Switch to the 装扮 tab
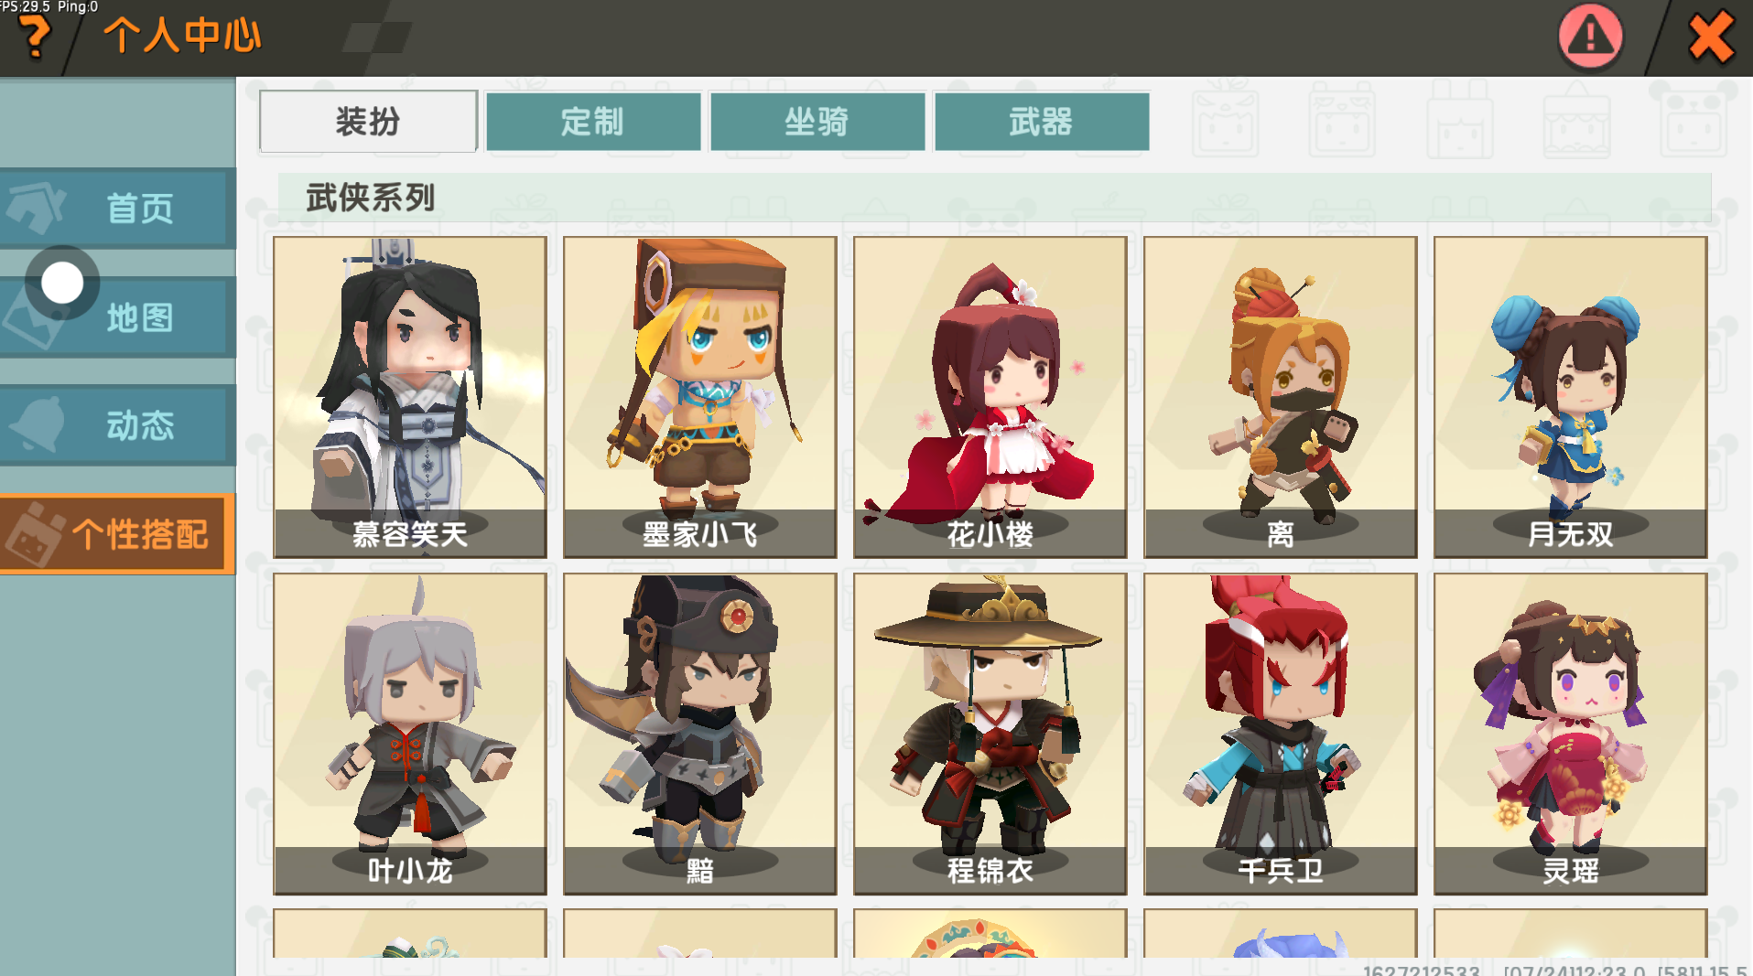1753x976 pixels. 368,122
